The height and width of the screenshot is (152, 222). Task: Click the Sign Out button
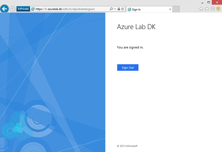[x=128, y=67]
